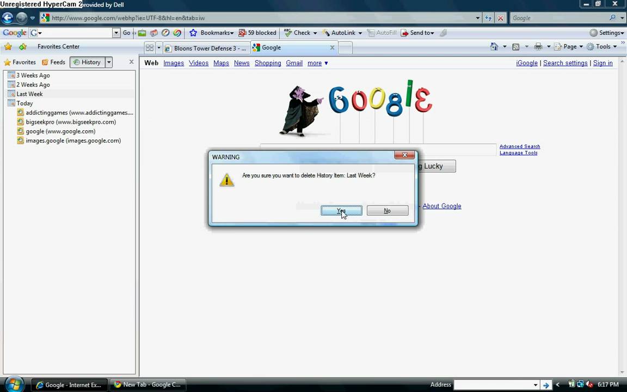
Task: Open the History view options dropdown
Action: pyautogui.click(x=109, y=62)
